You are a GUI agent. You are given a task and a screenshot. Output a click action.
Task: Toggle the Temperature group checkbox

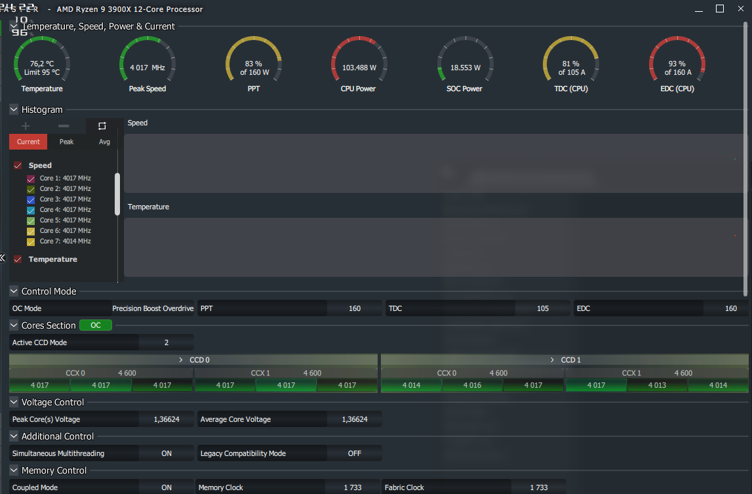(x=18, y=259)
